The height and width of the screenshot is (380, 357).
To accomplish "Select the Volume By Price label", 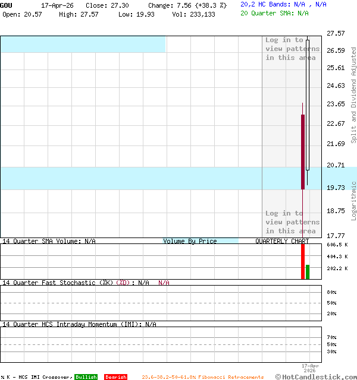I will click(x=190, y=241).
